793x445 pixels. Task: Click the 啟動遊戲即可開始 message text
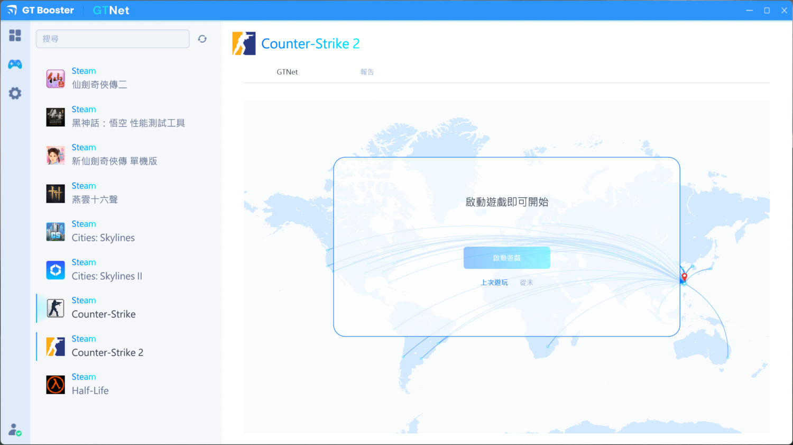coord(507,202)
